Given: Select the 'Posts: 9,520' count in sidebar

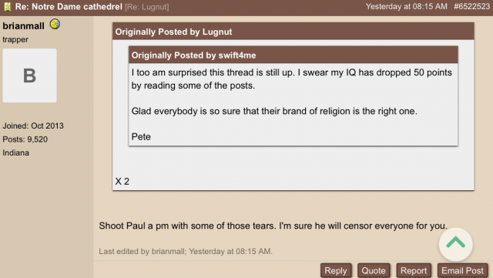Looking at the screenshot, I should coord(25,139).
